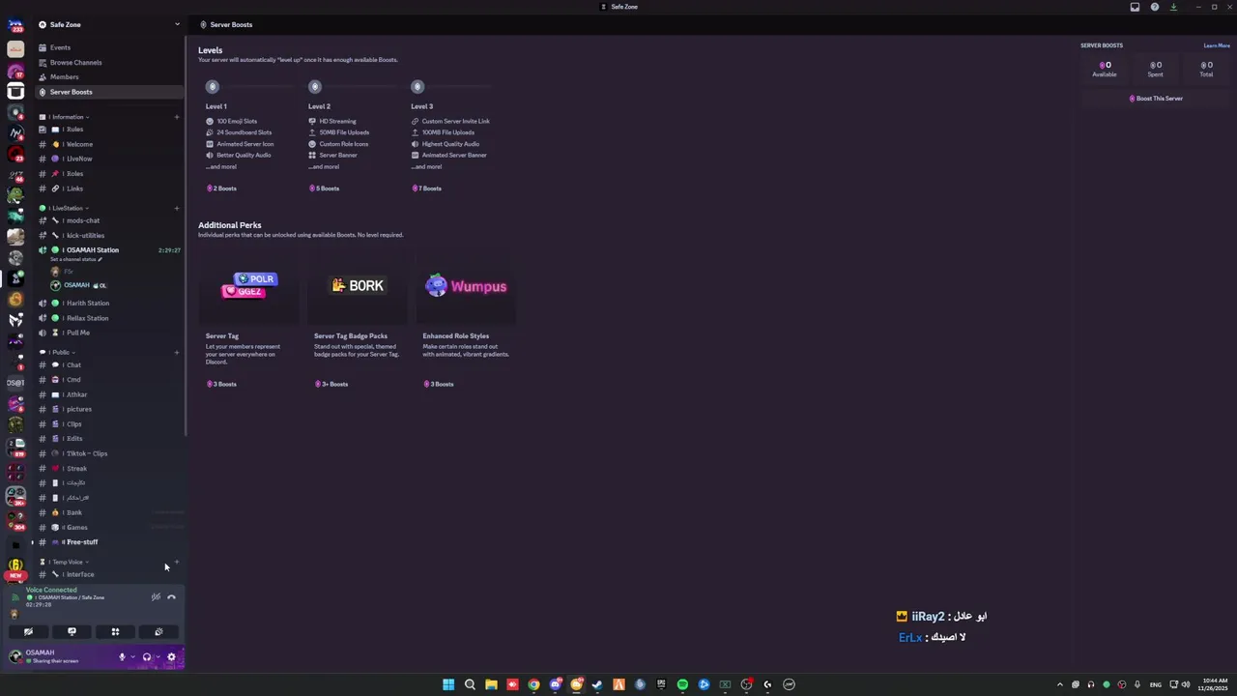Open Events in the sidebar
Screen dimensions: 1237x696
(x=109, y=47)
